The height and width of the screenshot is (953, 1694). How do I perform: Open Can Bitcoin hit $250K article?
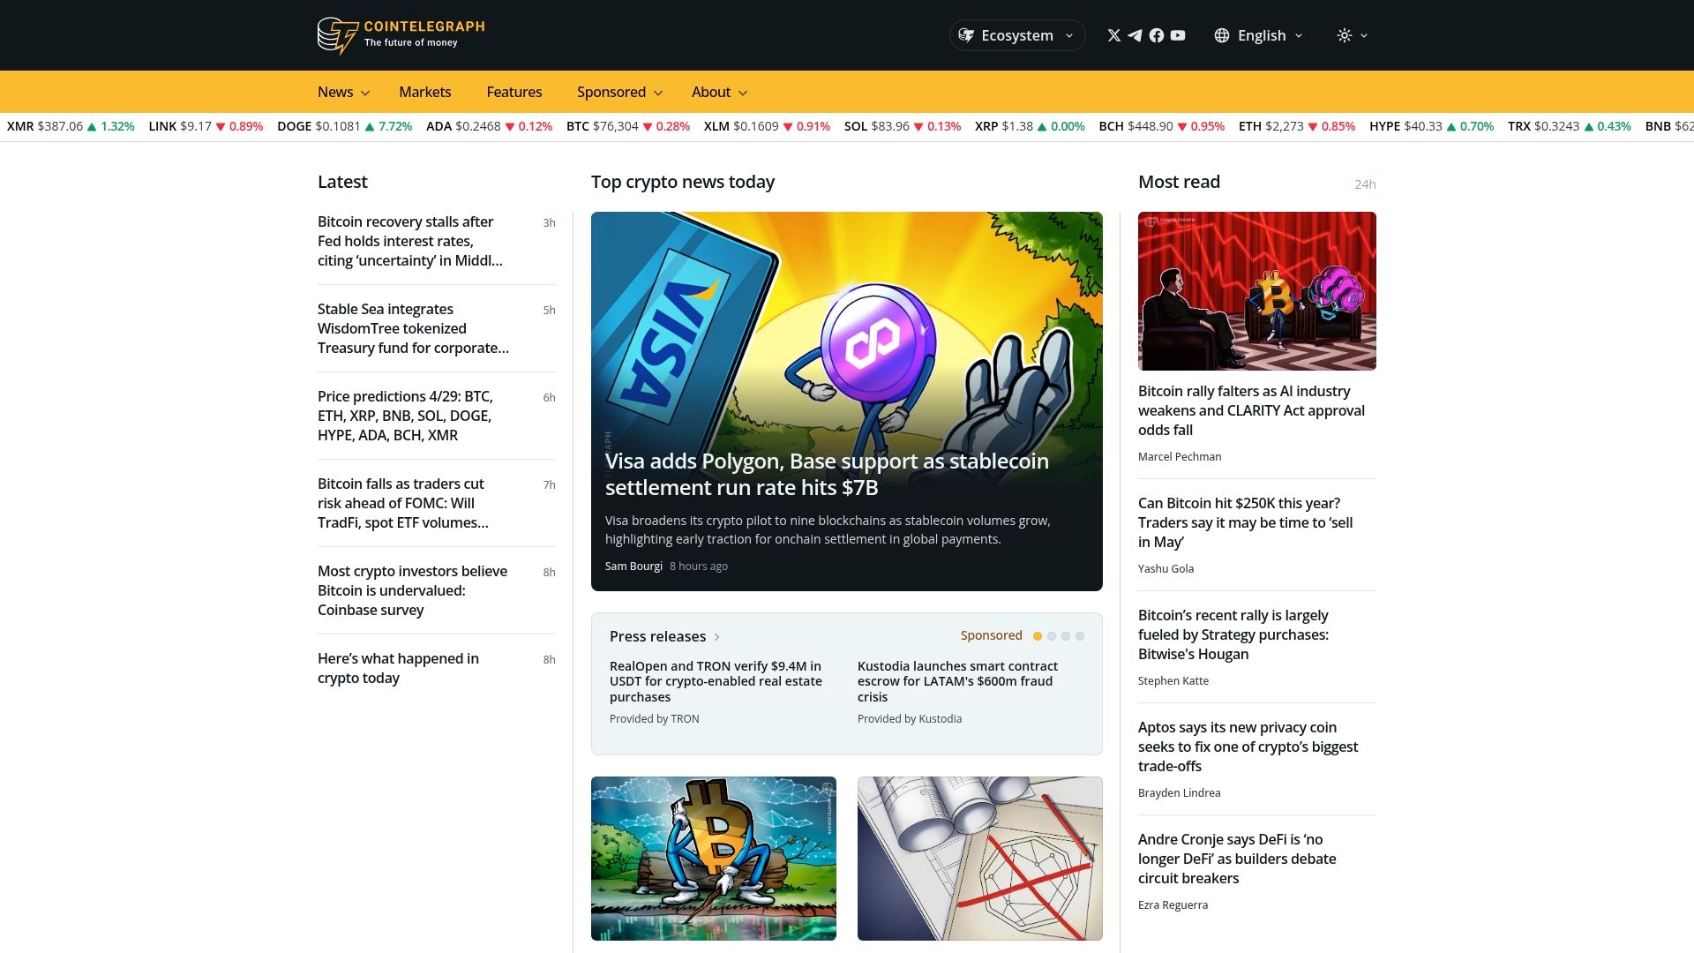tap(1245, 522)
